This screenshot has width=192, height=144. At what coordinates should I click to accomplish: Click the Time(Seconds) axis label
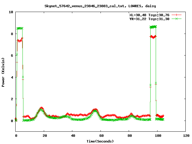point(100,141)
